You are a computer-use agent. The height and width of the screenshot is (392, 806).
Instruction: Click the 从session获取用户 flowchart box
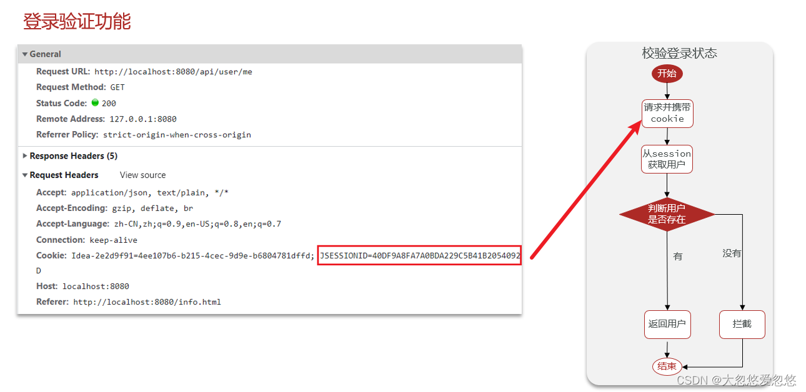[x=667, y=159]
